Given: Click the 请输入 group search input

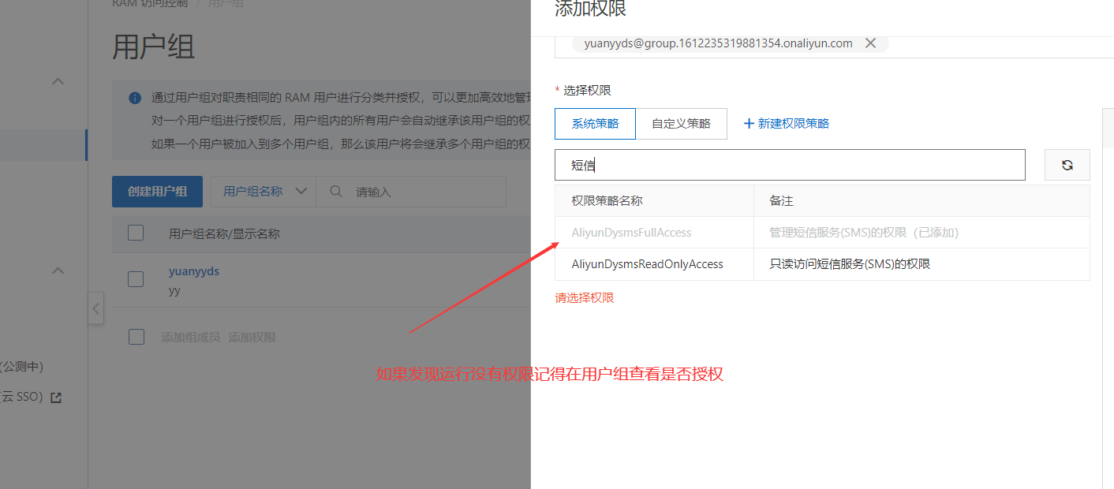Looking at the screenshot, I should 426,192.
